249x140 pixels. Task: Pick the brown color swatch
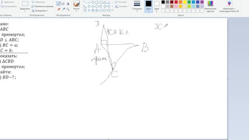(x=172, y=6)
